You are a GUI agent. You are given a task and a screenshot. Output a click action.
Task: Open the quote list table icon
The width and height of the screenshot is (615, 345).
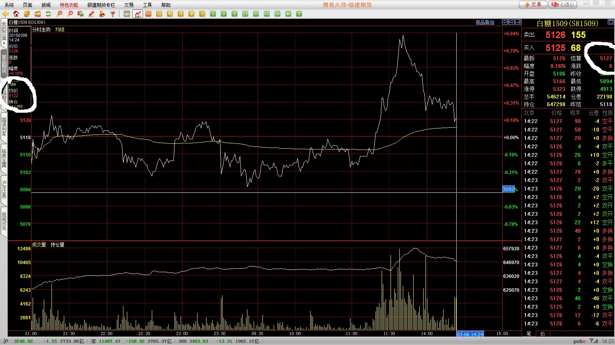(x=127, y=14)
